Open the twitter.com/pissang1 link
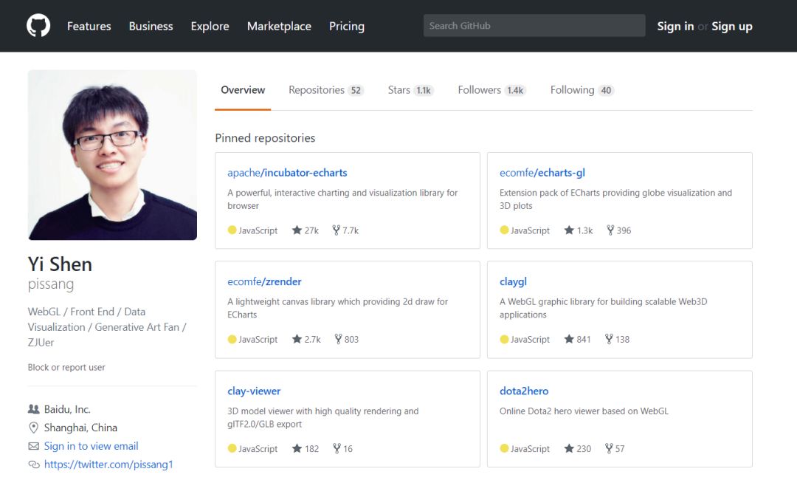 [x=108, y=465]
